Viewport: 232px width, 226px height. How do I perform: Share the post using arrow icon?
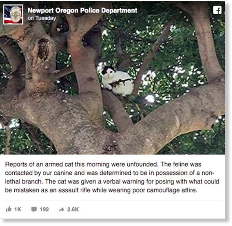coord(62,210)
